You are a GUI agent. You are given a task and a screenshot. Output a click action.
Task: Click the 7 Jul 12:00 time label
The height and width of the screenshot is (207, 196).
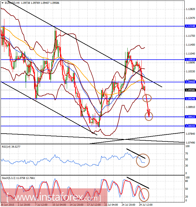pos(41,205)
